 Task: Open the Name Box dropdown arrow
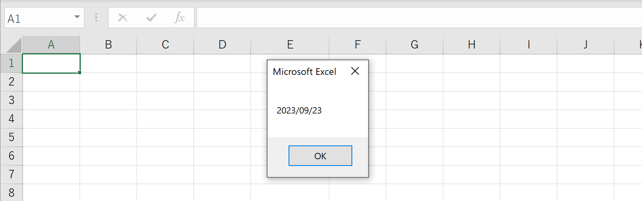(77, 17)
